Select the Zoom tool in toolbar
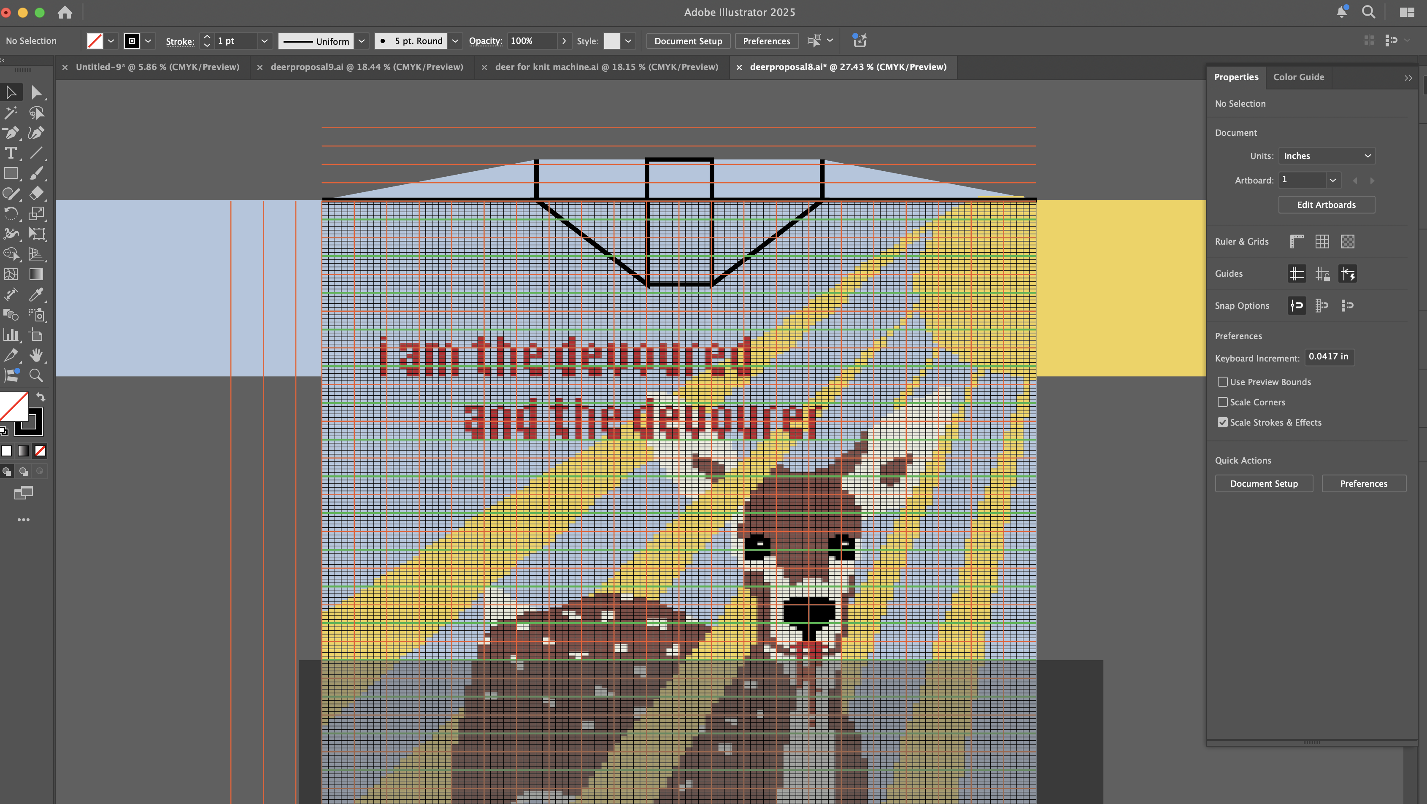The width and height of the screenshot is (1427, 804). [x=36, y=375]
